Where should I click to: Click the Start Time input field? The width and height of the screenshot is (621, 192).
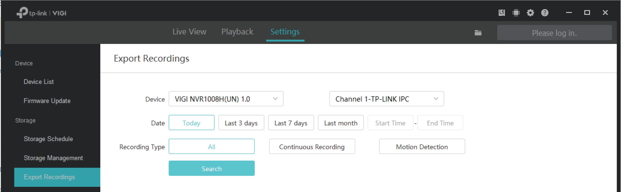(x=390, y=123)
